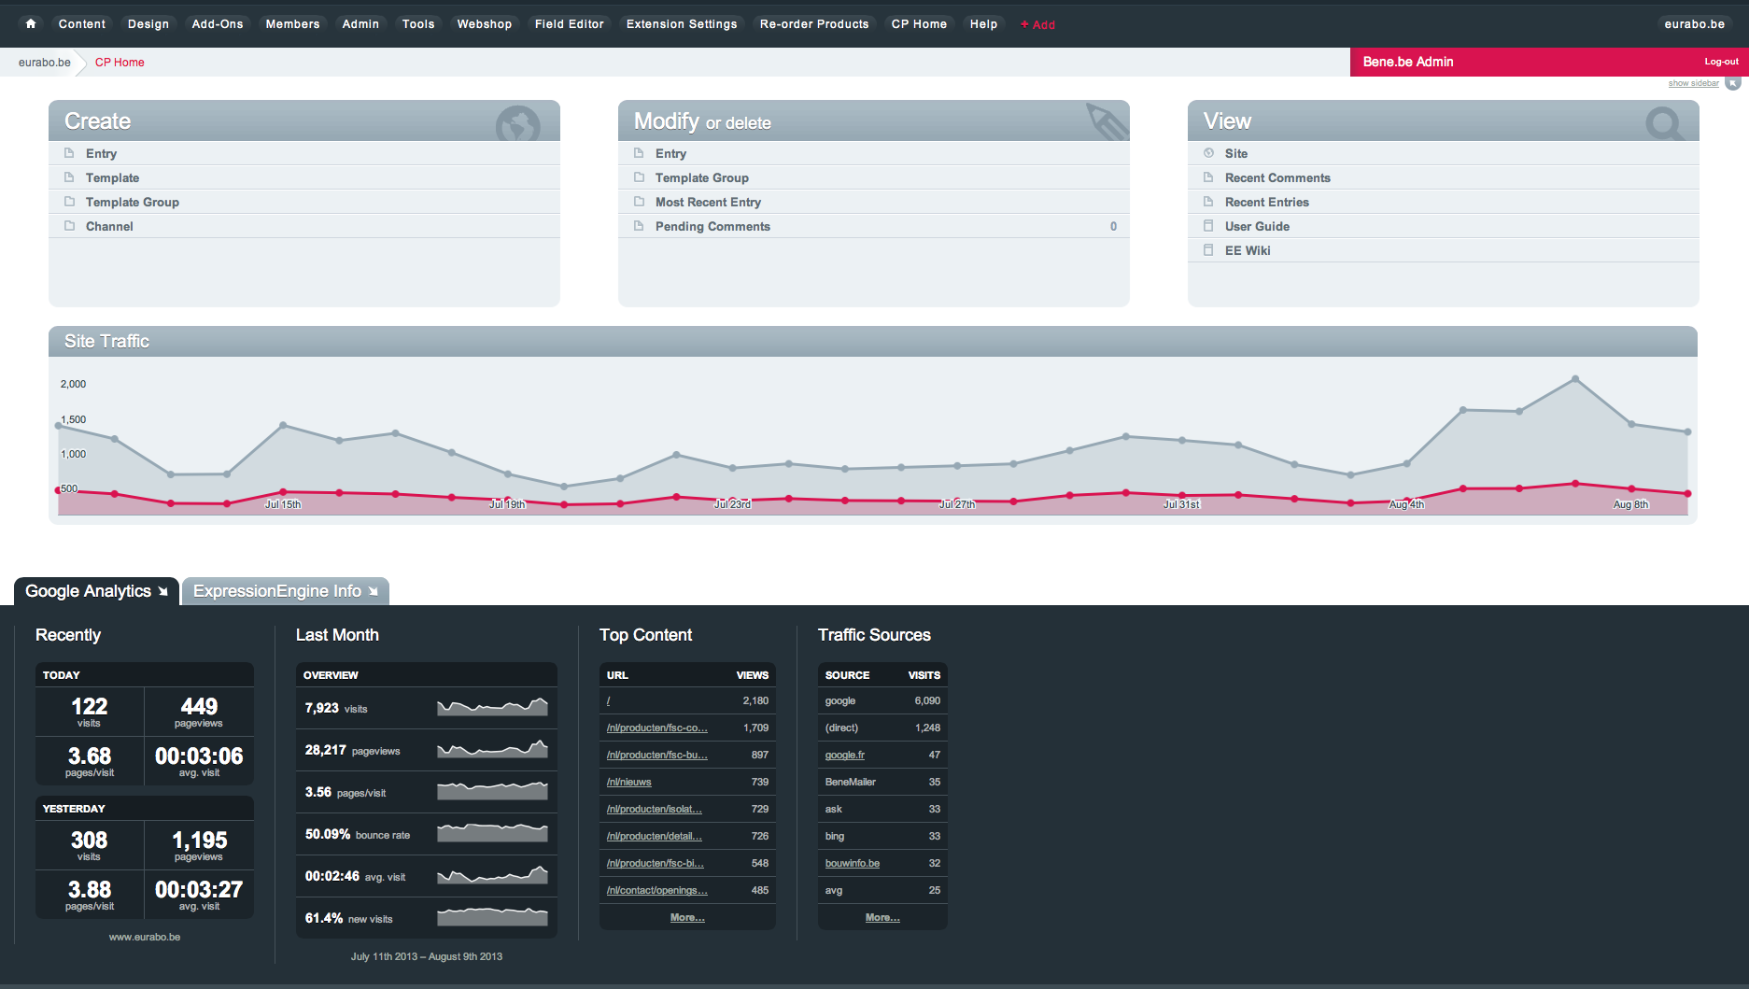
Task: Open the Tools menu
Action: click(418, 24)
